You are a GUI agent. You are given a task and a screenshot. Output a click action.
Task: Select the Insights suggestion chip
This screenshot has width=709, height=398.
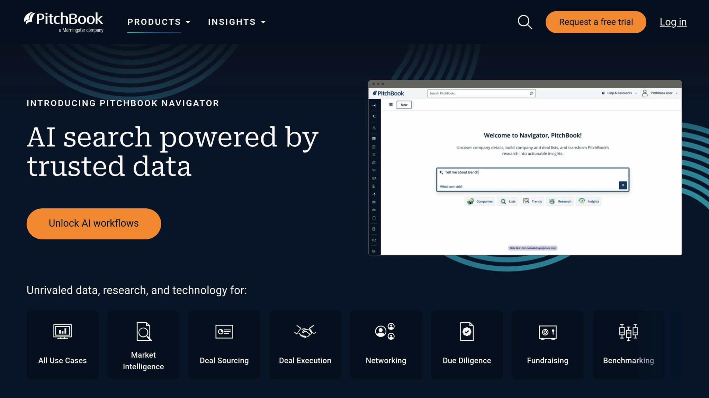pyautogui.click(x=589, y=201)
